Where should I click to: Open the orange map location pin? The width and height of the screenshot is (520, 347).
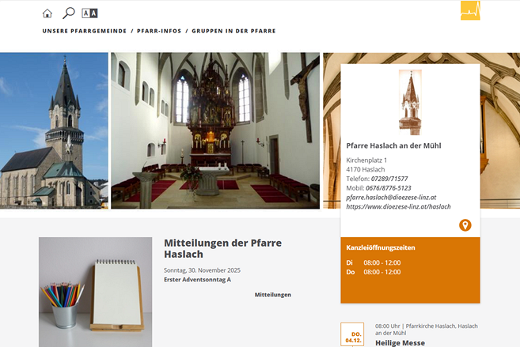point(465,225)
